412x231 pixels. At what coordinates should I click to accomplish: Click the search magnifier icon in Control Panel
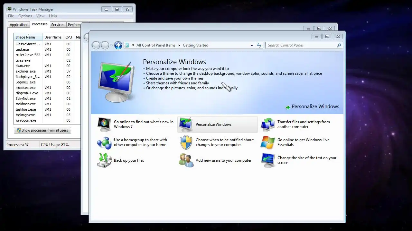[339, 45]
